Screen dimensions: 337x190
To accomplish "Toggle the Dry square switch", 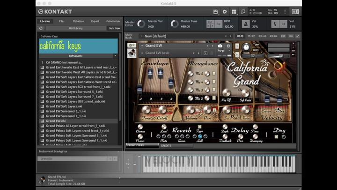I will [277, 137].
